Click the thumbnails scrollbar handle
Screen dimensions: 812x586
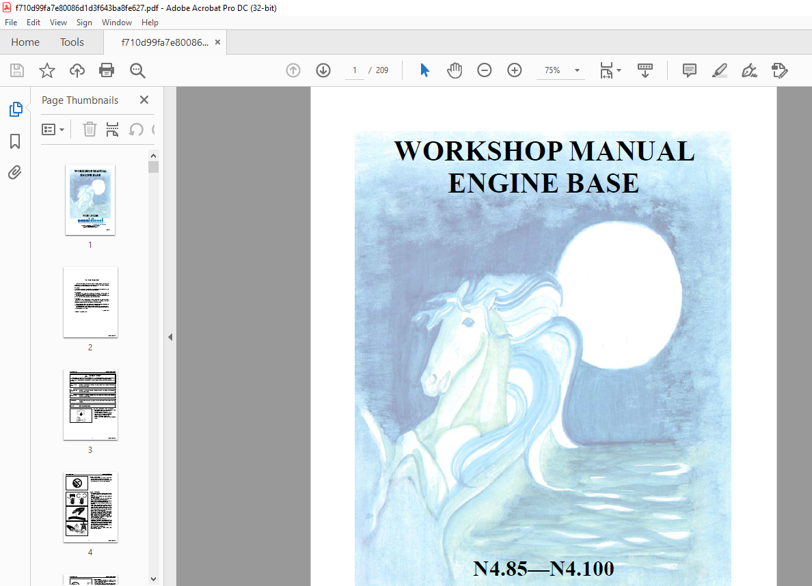(153, 167)
